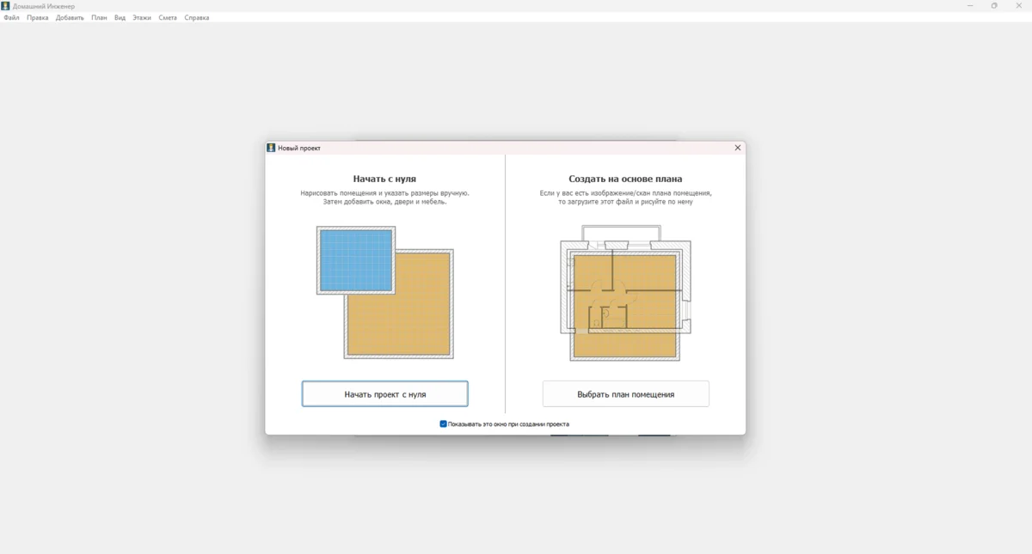1032x554 pixels.
Task: Open the План menu
Action: pos(100,17)
